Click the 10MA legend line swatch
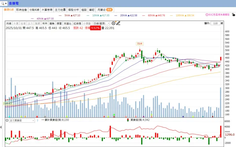 88,16
